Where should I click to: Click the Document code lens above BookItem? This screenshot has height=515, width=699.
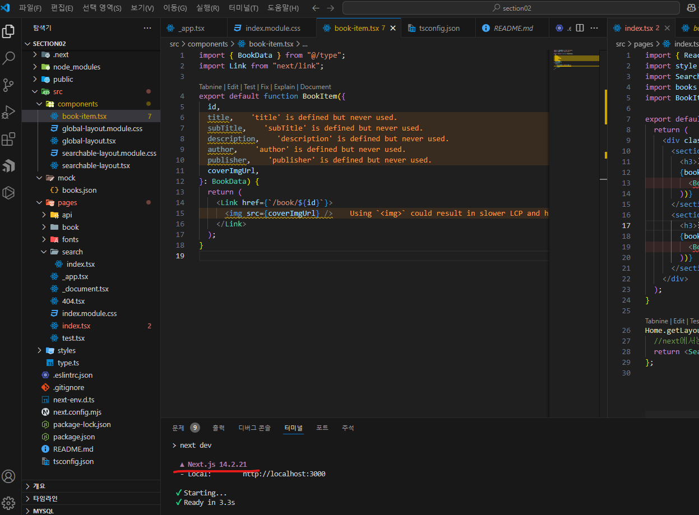pos(316,87)
